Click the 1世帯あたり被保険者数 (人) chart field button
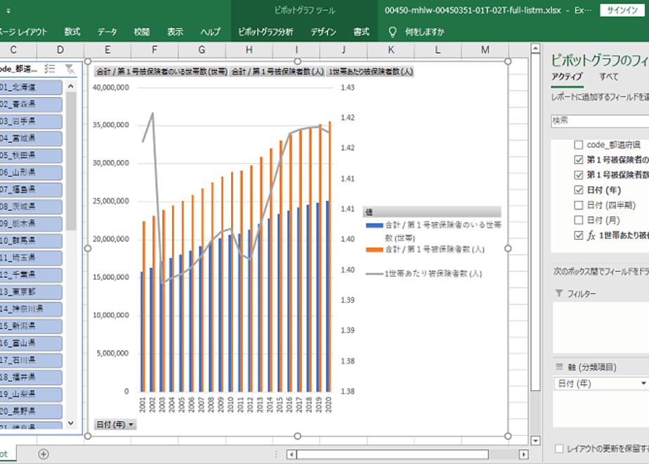The image size is (649, 464). [x=370, y=72]
